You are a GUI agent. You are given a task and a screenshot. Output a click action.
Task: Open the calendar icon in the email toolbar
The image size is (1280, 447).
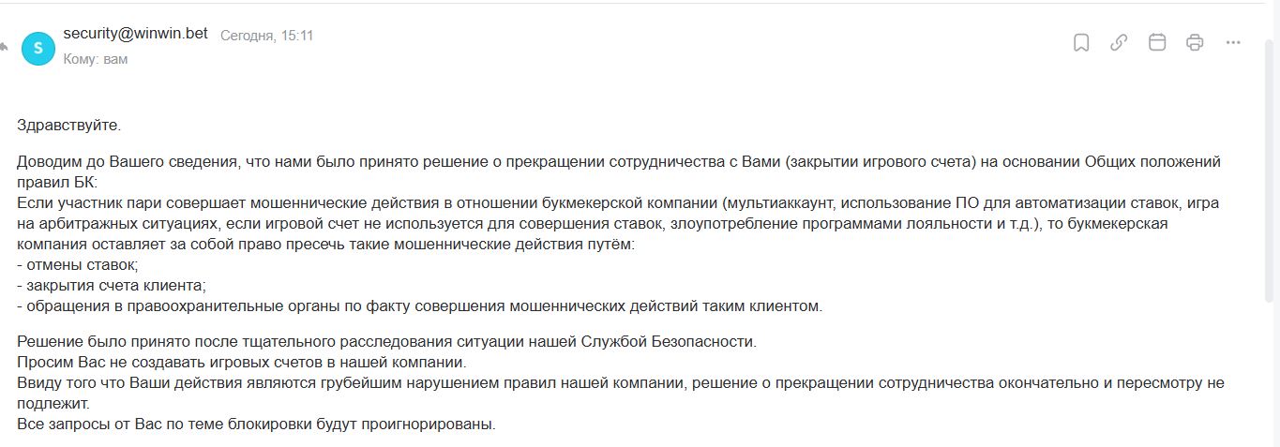pyautogui.click(x=1157, y=42)
